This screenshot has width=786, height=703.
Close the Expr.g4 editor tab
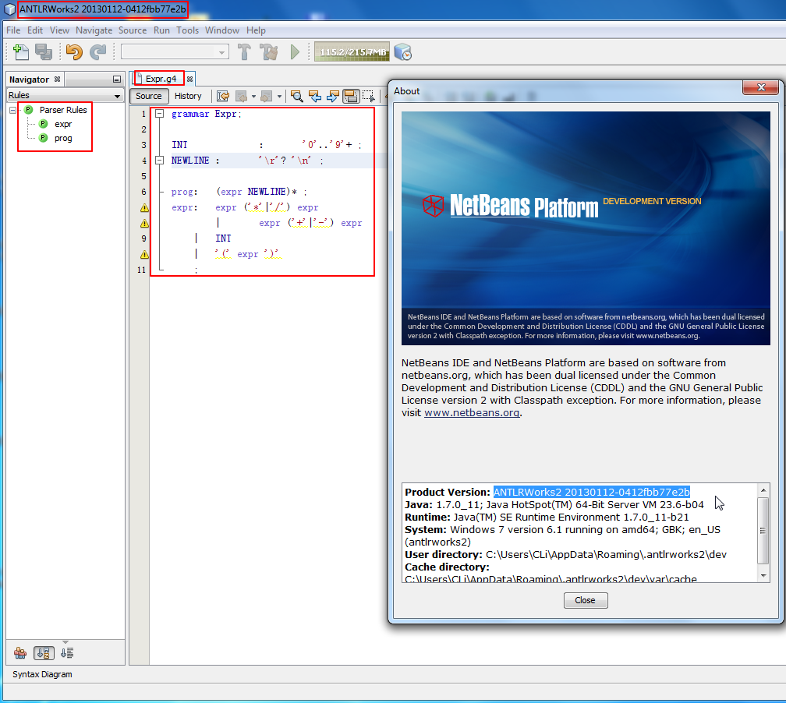point(190,79)
